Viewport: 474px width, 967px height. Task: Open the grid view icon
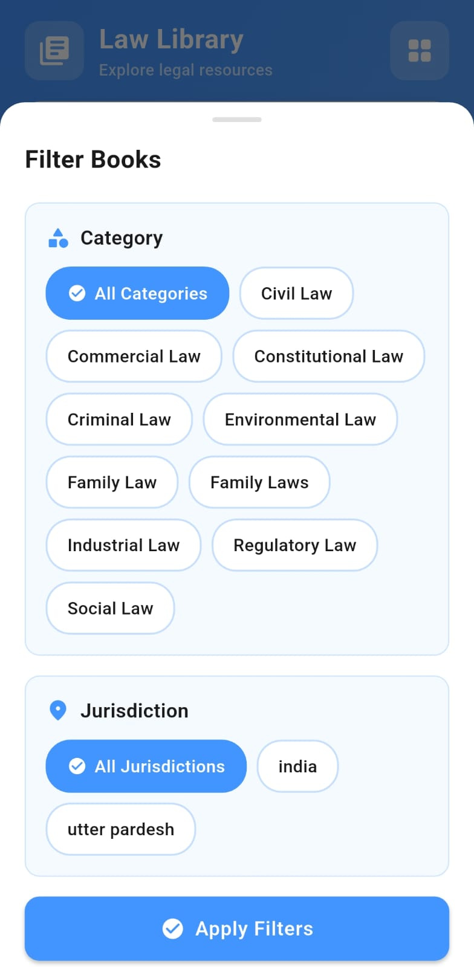tap(419, 51)
